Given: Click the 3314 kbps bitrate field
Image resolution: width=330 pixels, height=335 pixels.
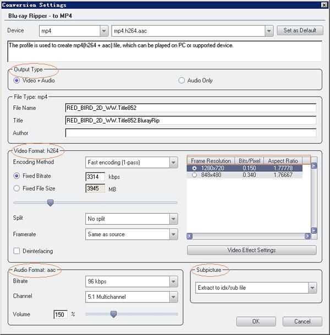Looking at the screenshot, I should point(95,177).
